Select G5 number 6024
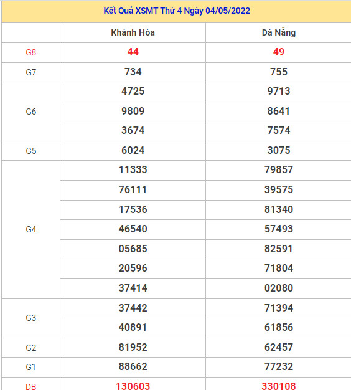This screenshot has width=351, height=390. (133, 151)
